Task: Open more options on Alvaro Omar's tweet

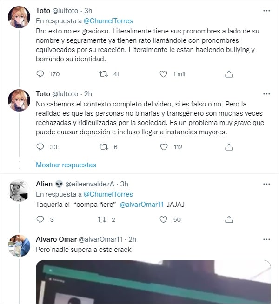Action: pos(266,239)
